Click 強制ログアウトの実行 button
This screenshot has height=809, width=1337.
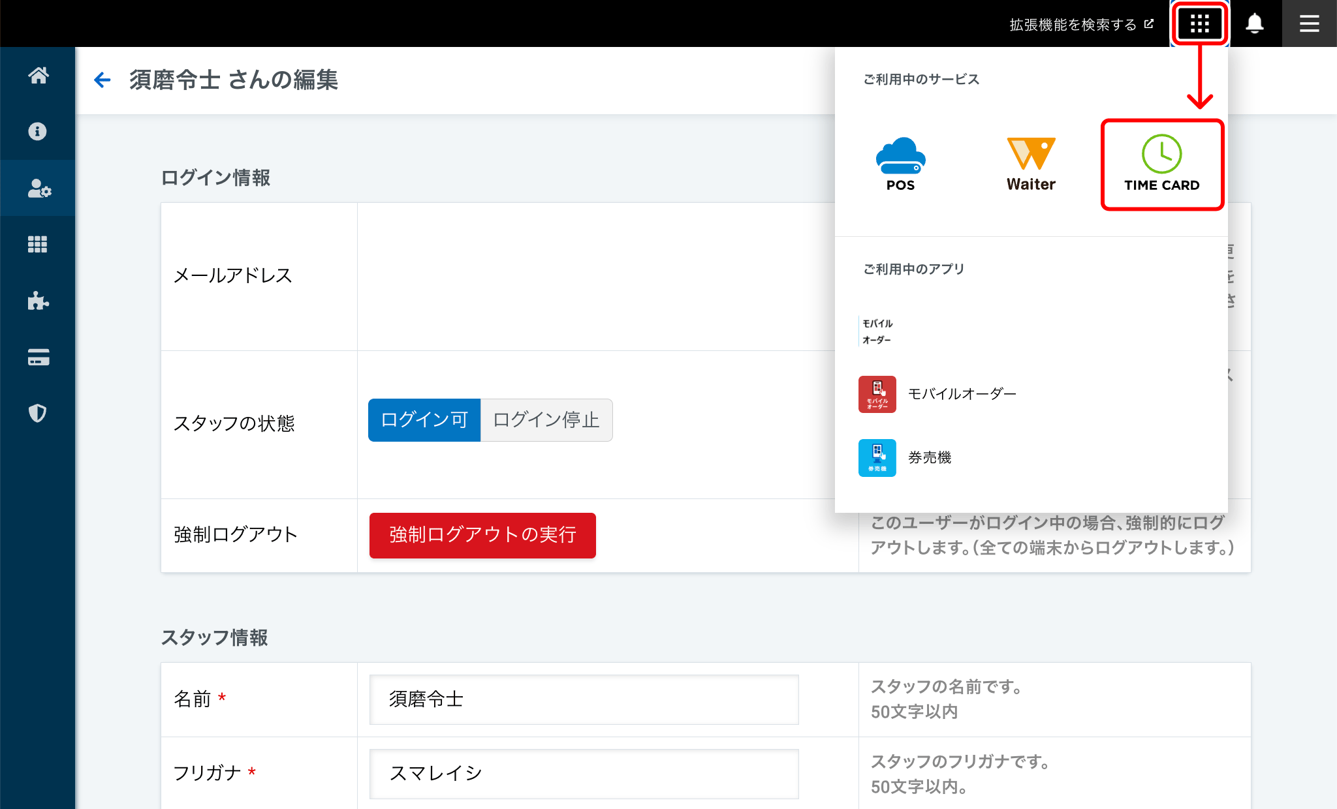pos(482,535)
